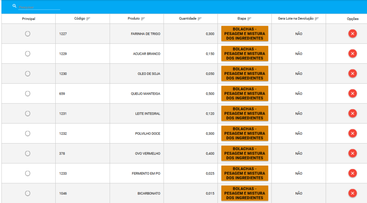Remove the LEITE INTEGRAL ingredient

[352, 113]
